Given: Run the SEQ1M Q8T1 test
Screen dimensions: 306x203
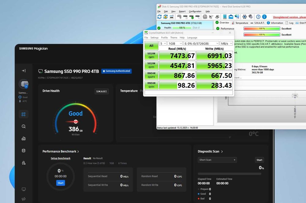Looking at the screenshot, I should [151, 55].
